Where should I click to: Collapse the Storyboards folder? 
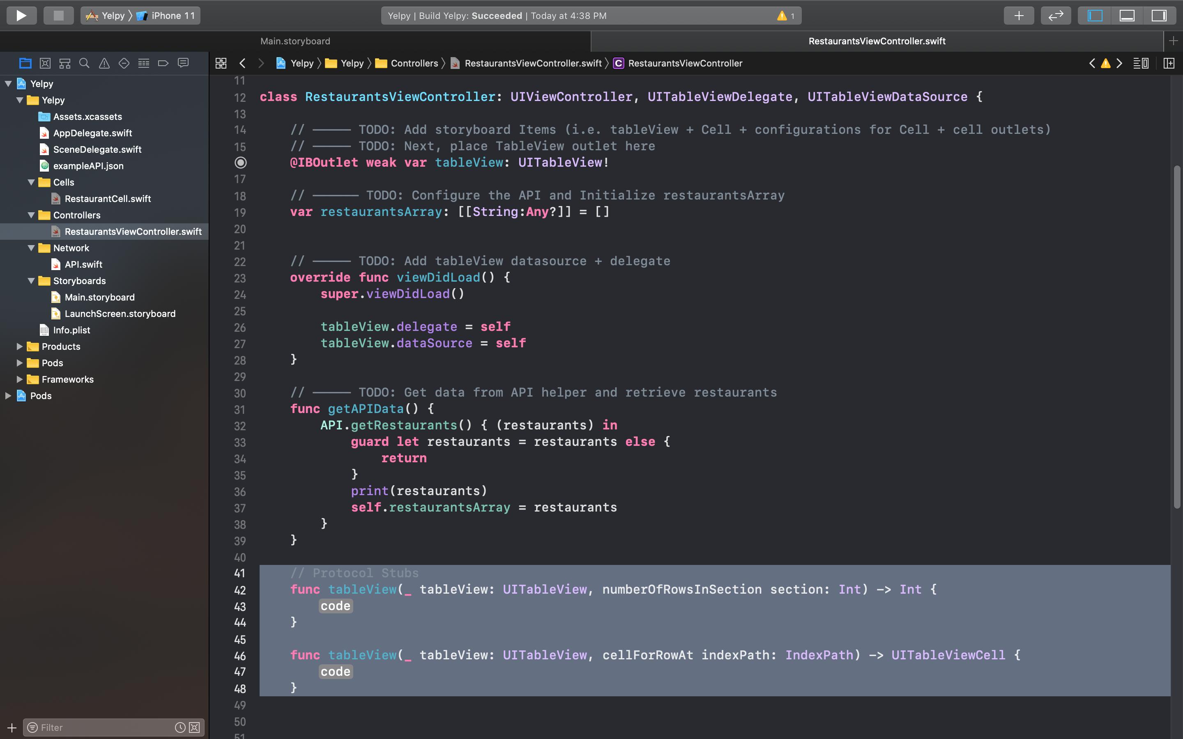(31, 280)
